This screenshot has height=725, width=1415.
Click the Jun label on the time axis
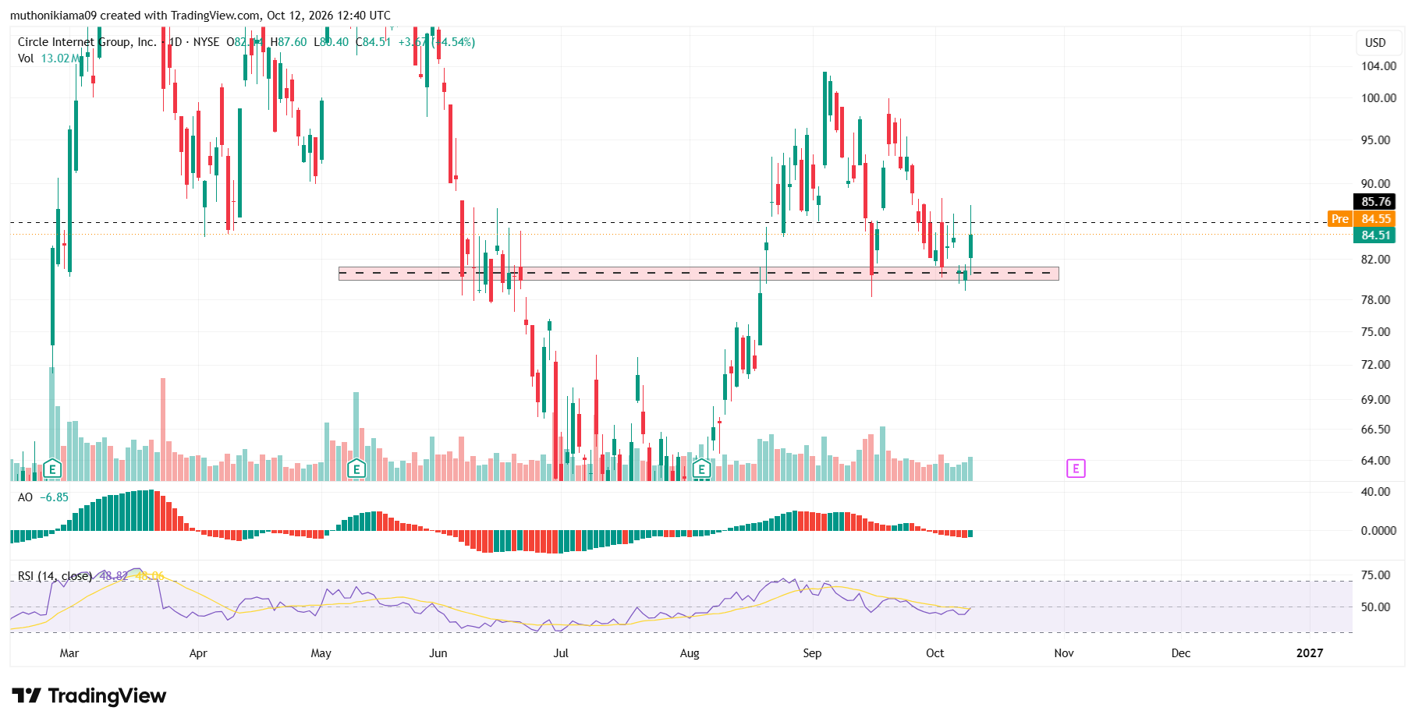pos(438,653)
